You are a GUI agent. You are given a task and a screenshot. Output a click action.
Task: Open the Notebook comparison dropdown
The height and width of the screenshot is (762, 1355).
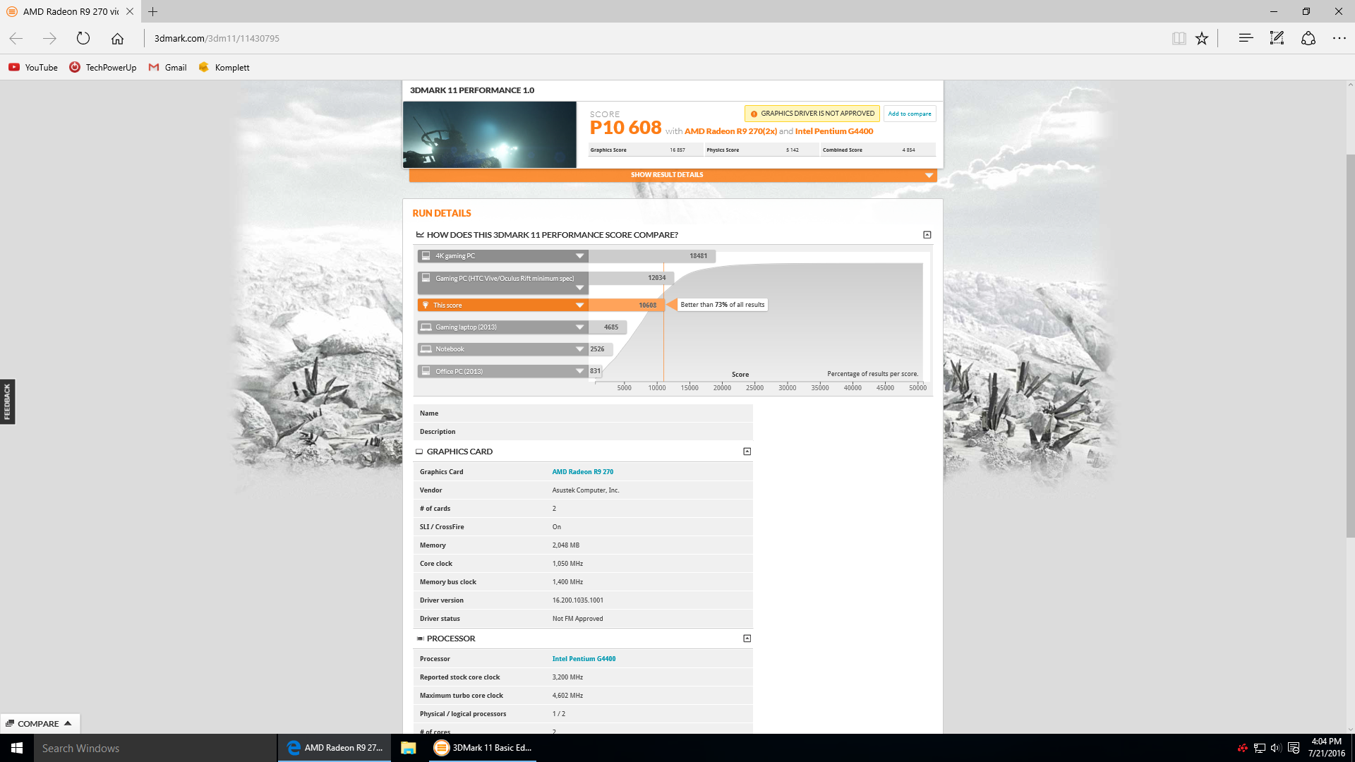tap(502, 349)
